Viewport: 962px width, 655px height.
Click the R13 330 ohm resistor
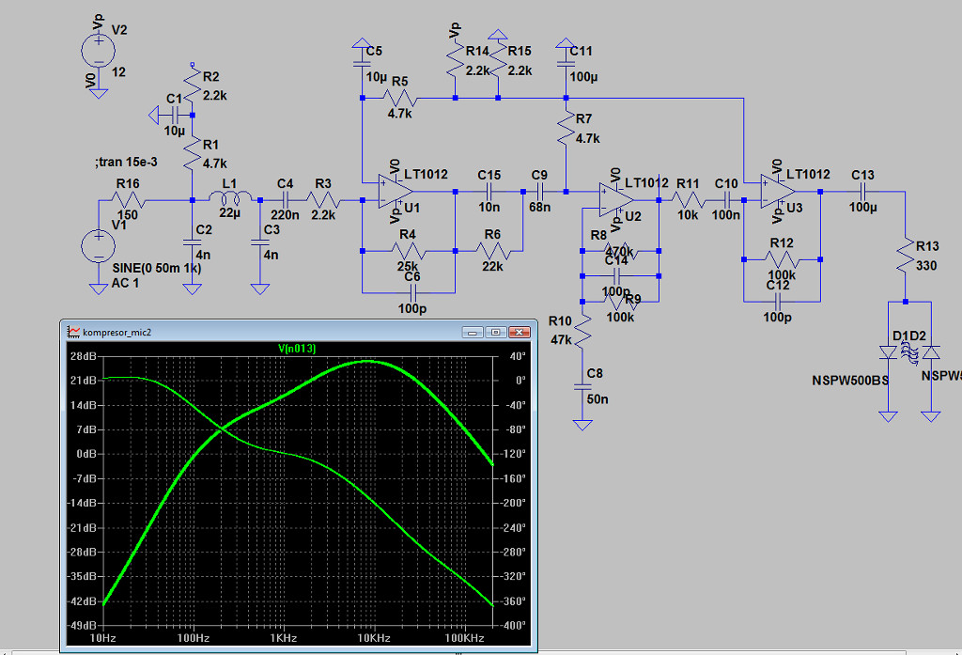click(906, 253)
